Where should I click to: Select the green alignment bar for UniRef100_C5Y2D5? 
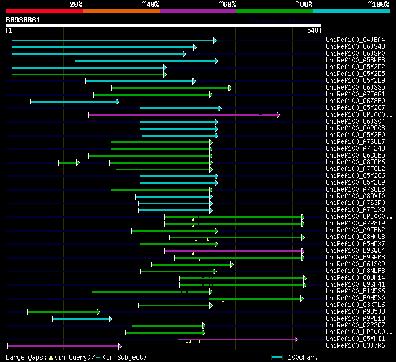click(x=89, y=74)
